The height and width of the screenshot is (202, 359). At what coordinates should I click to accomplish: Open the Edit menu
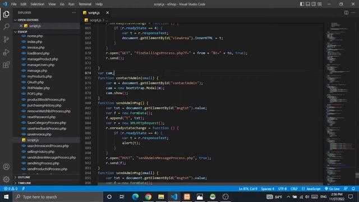[24, 4]
